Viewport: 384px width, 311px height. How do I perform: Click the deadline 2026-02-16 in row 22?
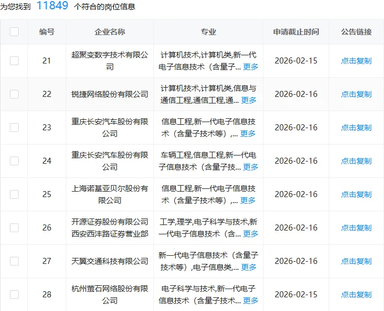296,94
